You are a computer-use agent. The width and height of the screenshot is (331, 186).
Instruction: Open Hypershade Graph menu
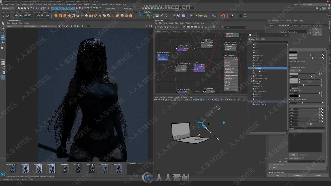click(x=182, y=23)
